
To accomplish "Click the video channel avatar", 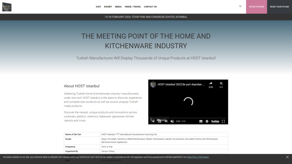I will [153, 84].
